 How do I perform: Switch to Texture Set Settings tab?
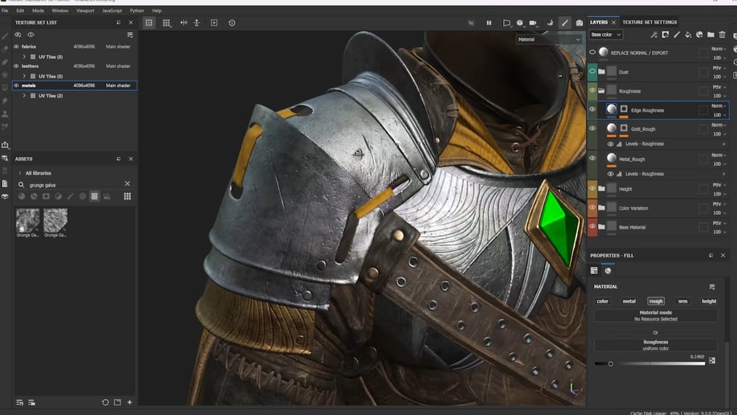pos(649,22)
